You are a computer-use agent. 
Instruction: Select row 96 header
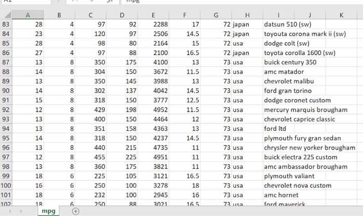pyautogui.click(x=6, y=147)
